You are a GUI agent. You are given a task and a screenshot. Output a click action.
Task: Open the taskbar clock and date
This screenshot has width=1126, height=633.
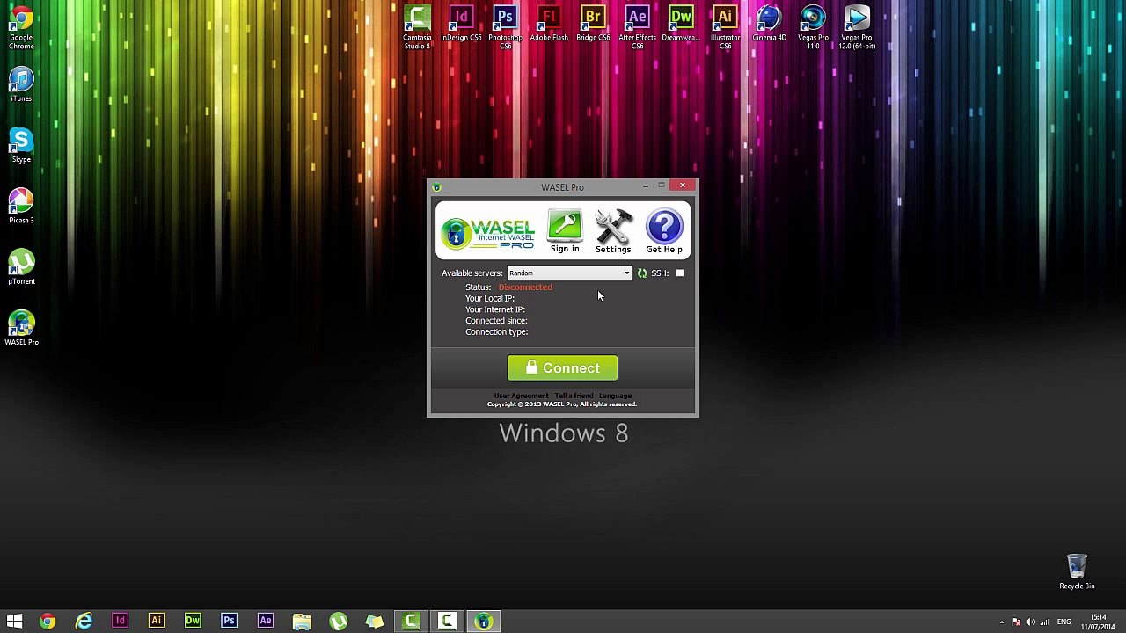pyautogui.click(x=1098, y=622)
